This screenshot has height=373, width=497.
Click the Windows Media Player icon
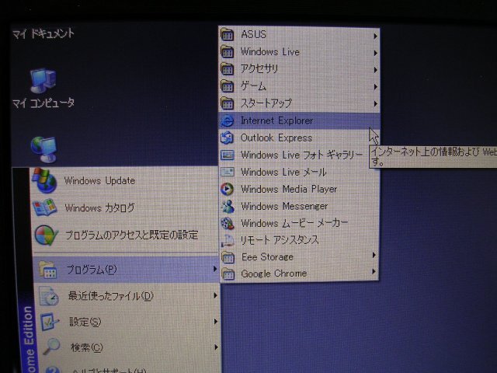click(228, 189)
